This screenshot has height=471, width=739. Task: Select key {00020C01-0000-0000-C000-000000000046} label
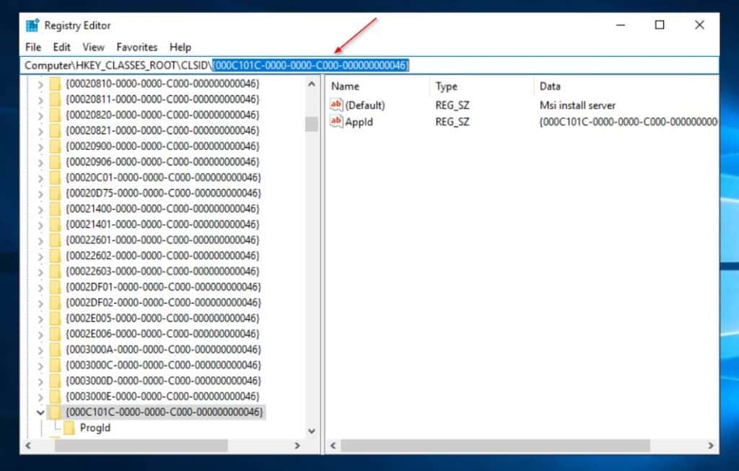pos(163,177)
